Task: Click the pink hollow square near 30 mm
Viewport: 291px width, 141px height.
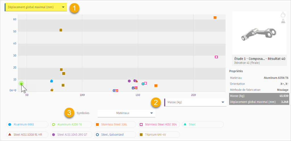Action: (216, 57)
